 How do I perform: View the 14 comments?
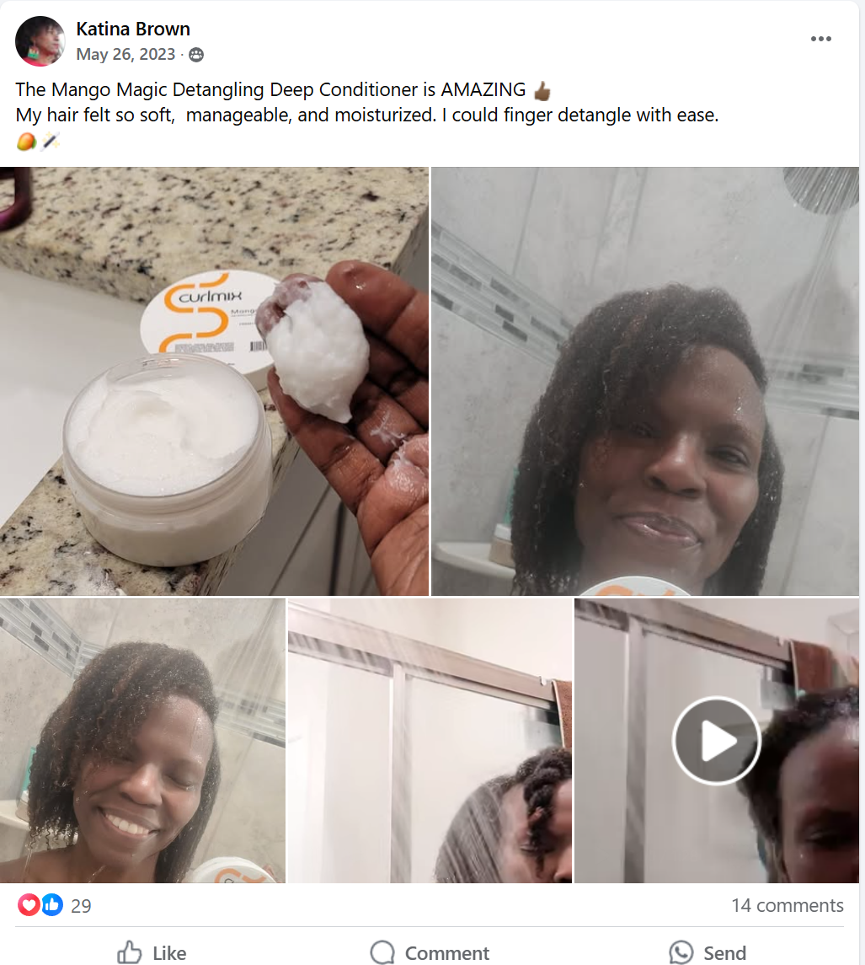787,905
